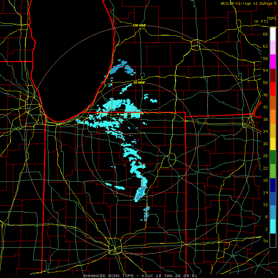Click the "66" legend value

[265, 34]
